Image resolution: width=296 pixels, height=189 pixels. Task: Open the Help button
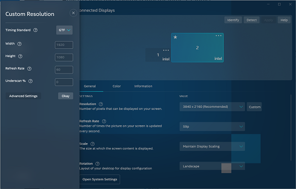pos(284,20)
